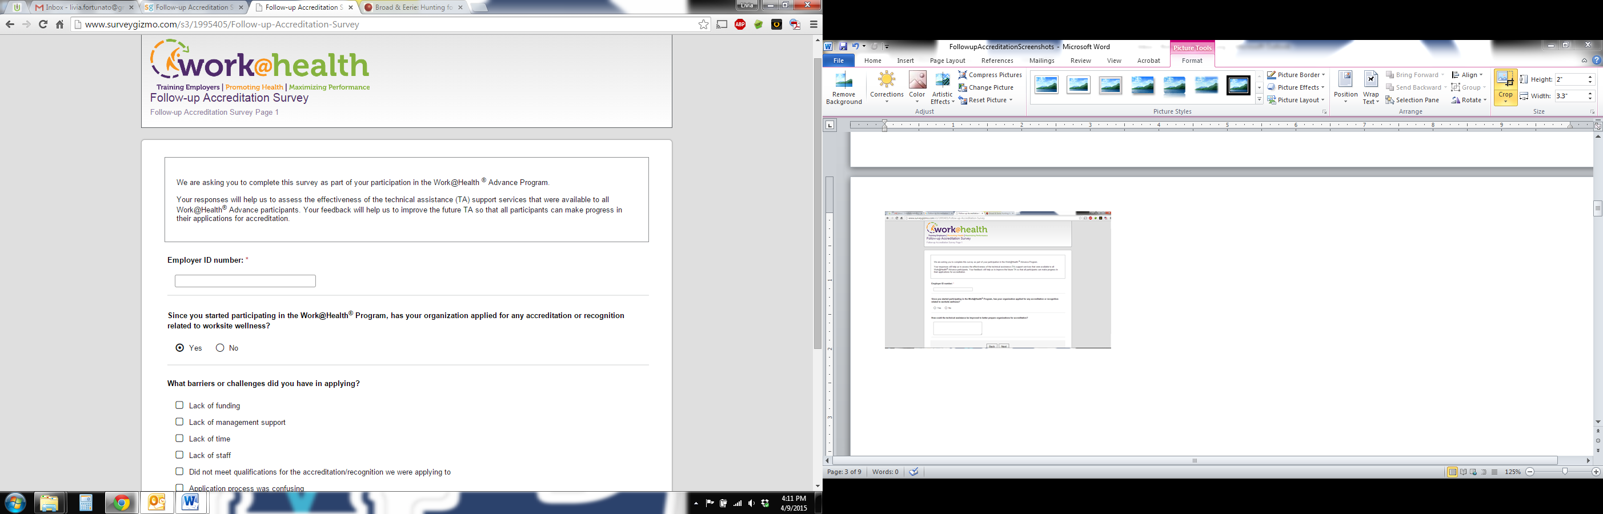
Task: Open the Windows Start menu
Action: [x=15, y=503]
